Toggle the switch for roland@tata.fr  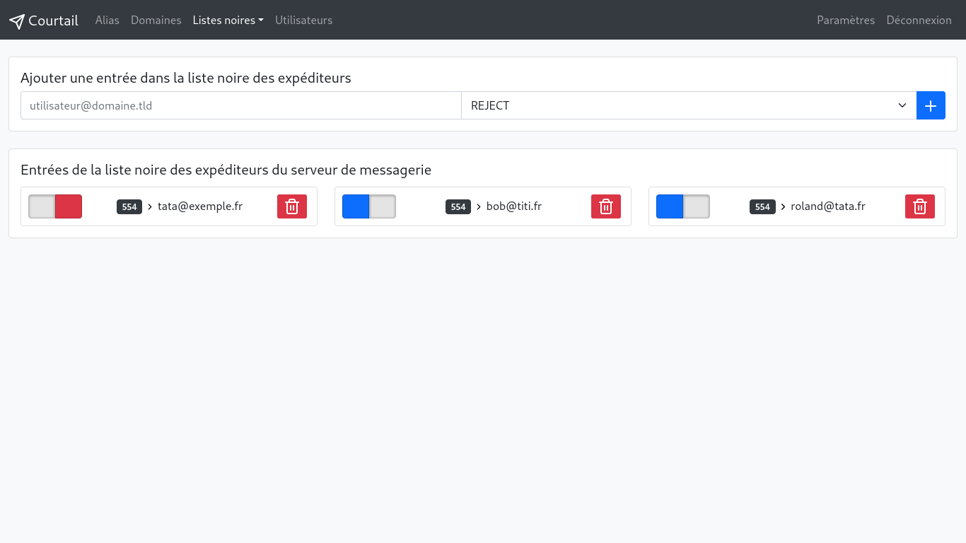pyautogui.click(x=683, y=206)
